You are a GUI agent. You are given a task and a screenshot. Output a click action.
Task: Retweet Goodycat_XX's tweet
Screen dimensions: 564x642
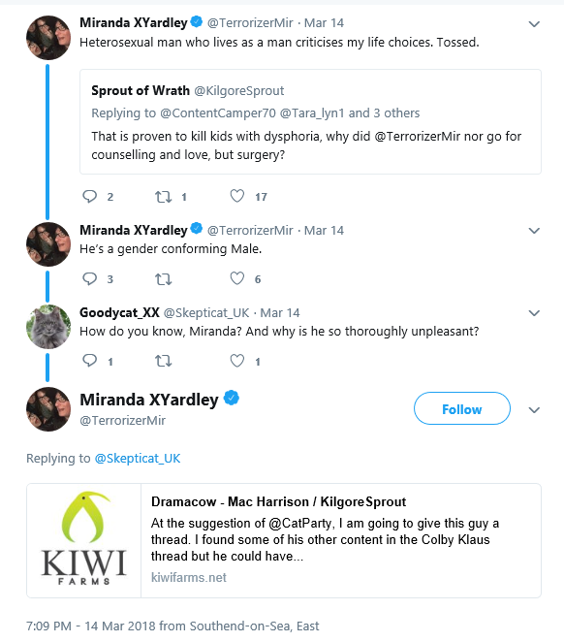163,361
